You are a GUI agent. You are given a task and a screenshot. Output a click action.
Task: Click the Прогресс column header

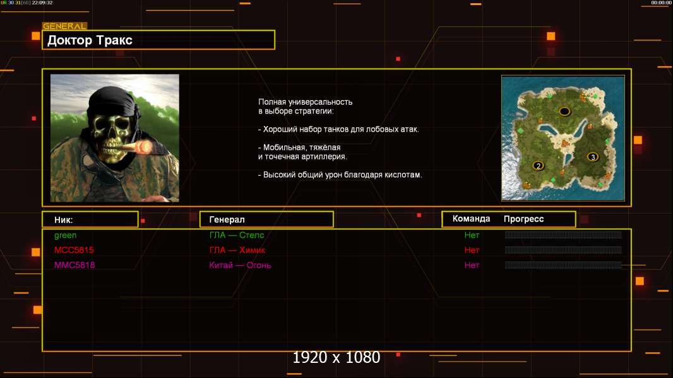pos(523,219)
